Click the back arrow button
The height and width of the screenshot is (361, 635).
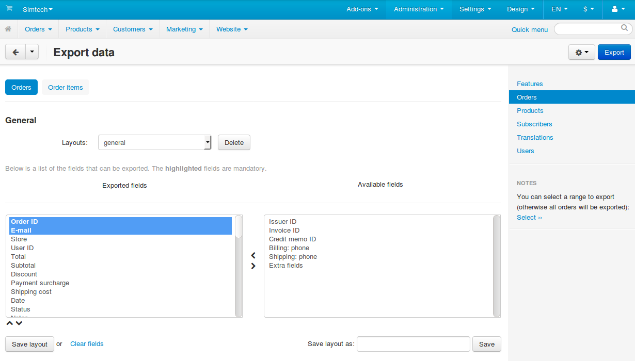(15, 52)
